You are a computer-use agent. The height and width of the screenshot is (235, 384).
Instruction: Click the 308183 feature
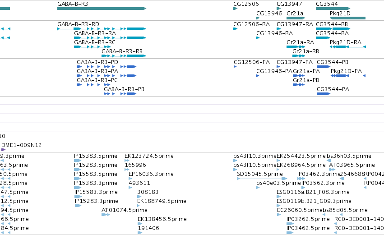click(139, 197)
